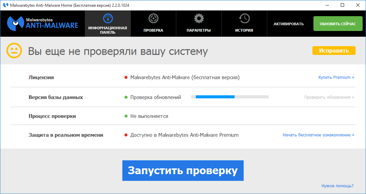The image size is (366, 194).
Task: Open the История tab
Action: (x=244, y=24)
